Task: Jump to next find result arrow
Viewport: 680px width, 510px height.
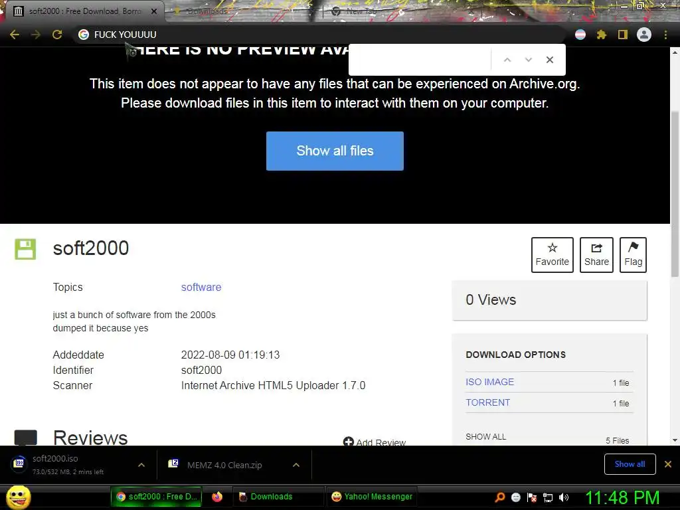Action: point(528,60)
